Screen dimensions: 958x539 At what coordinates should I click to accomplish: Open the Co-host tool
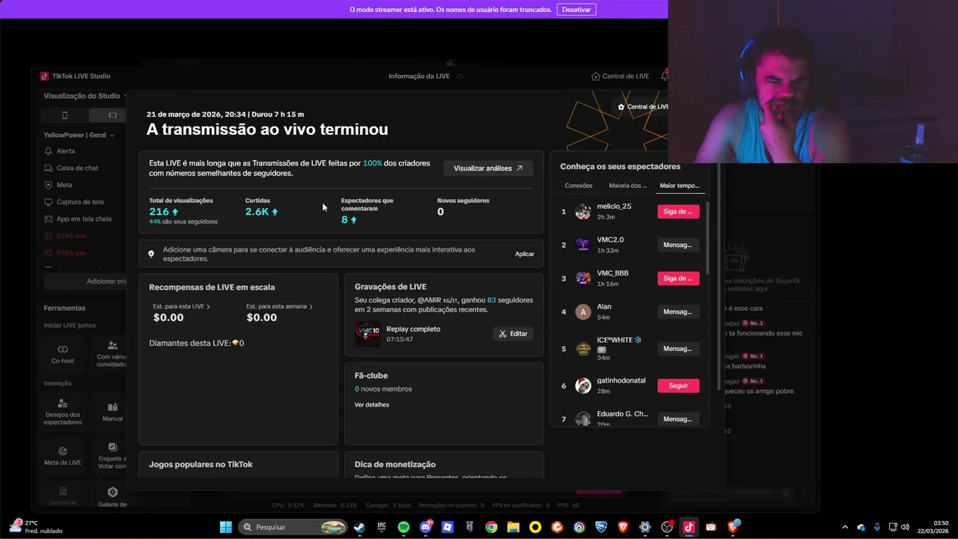coord(63,353)
